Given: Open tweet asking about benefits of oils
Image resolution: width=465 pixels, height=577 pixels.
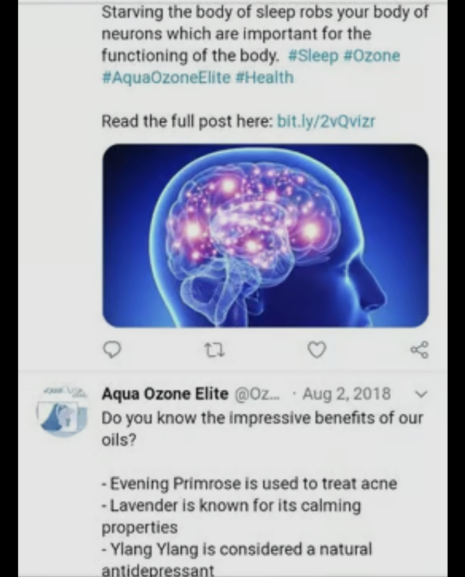Looking at the screenshot, I should (262, 428).
